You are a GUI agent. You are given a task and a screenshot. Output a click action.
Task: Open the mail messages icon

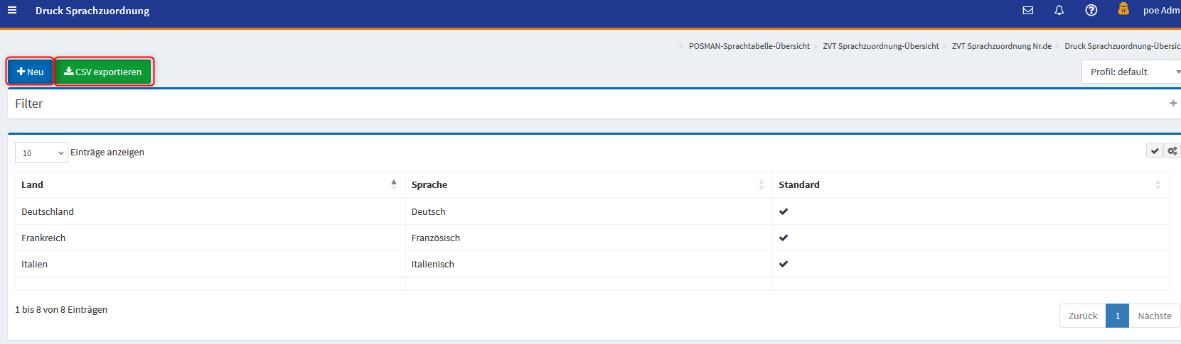click(1027, 10)
